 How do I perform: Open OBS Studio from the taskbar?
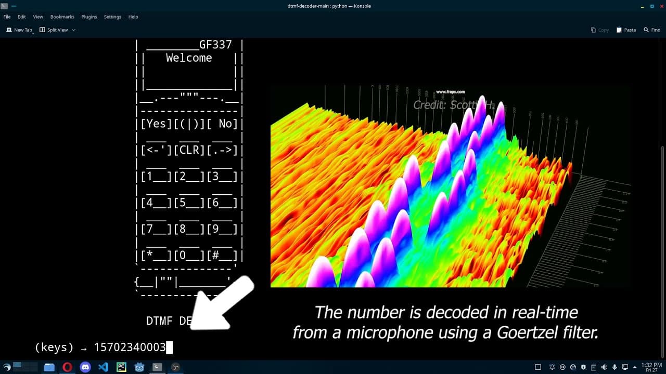pos(175,367)
